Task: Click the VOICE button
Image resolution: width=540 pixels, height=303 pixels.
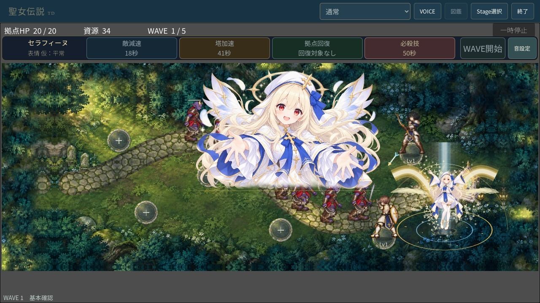Action: (x=427, y=11)
